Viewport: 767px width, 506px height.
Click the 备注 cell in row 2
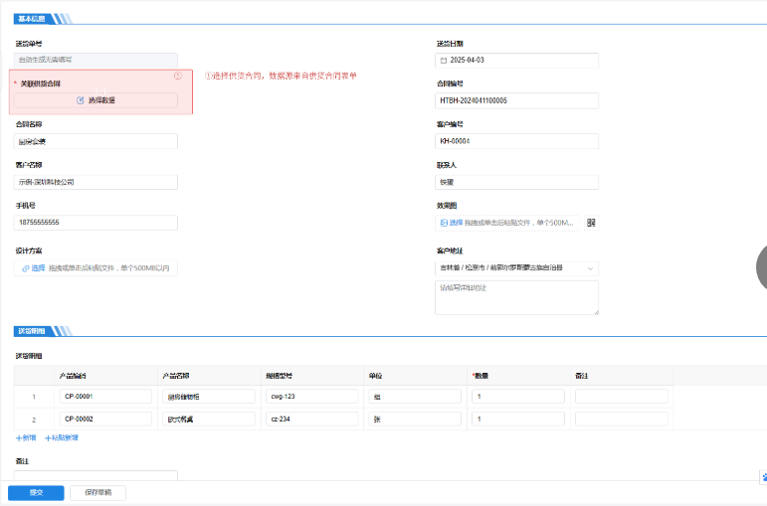[621, 419]
